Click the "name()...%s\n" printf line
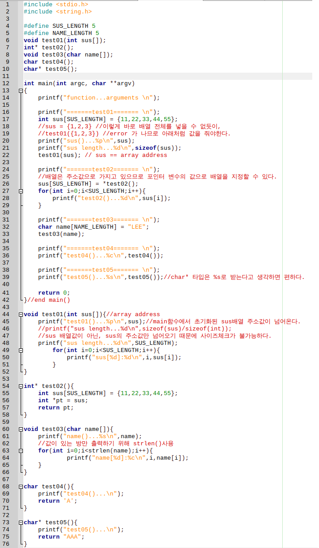The image size is (319, 548). (x=90, y=436)
